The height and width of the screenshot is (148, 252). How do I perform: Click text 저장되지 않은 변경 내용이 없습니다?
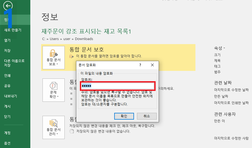[103, 131]
